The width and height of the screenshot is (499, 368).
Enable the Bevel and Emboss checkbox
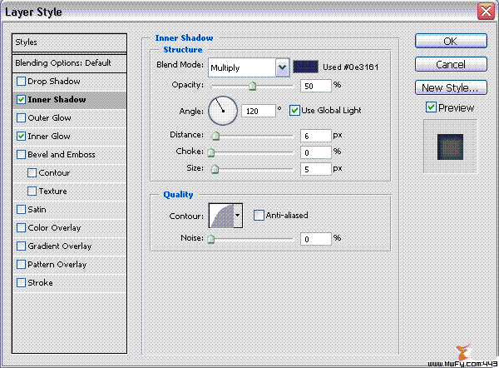[x=21, y=155]
